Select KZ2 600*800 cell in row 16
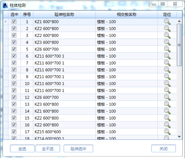185x158 pixels. pos(64,125)
